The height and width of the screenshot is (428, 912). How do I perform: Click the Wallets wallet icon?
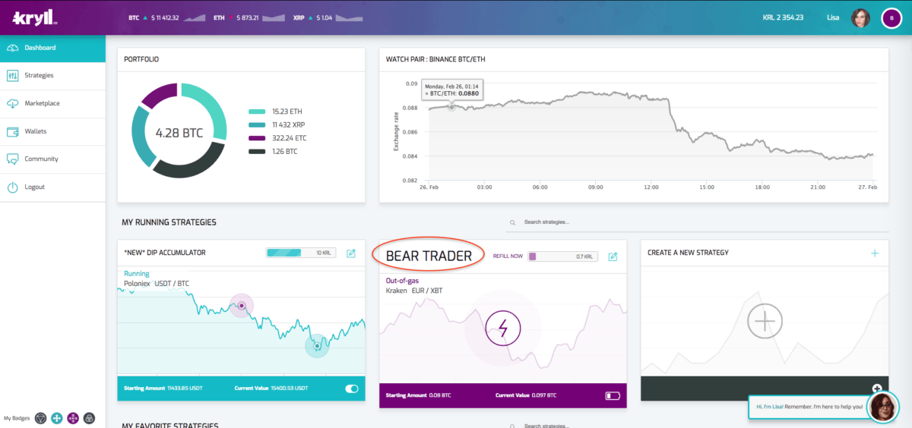tap(12, 131)
